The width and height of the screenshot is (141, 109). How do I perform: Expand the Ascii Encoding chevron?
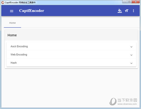[131, 47]
